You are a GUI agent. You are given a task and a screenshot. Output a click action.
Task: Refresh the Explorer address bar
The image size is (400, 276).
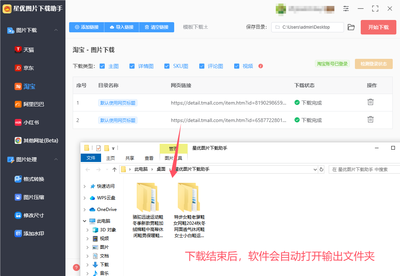click(321, 170)
